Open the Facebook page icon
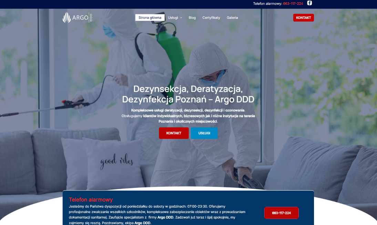 (x=309, y=3)
